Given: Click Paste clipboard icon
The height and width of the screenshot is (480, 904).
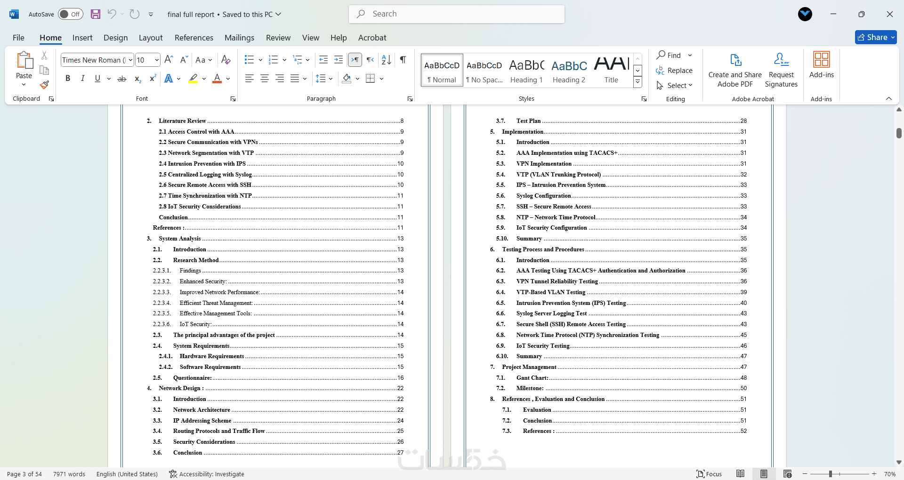Looking at the screenshot, I should click(24, 60).
